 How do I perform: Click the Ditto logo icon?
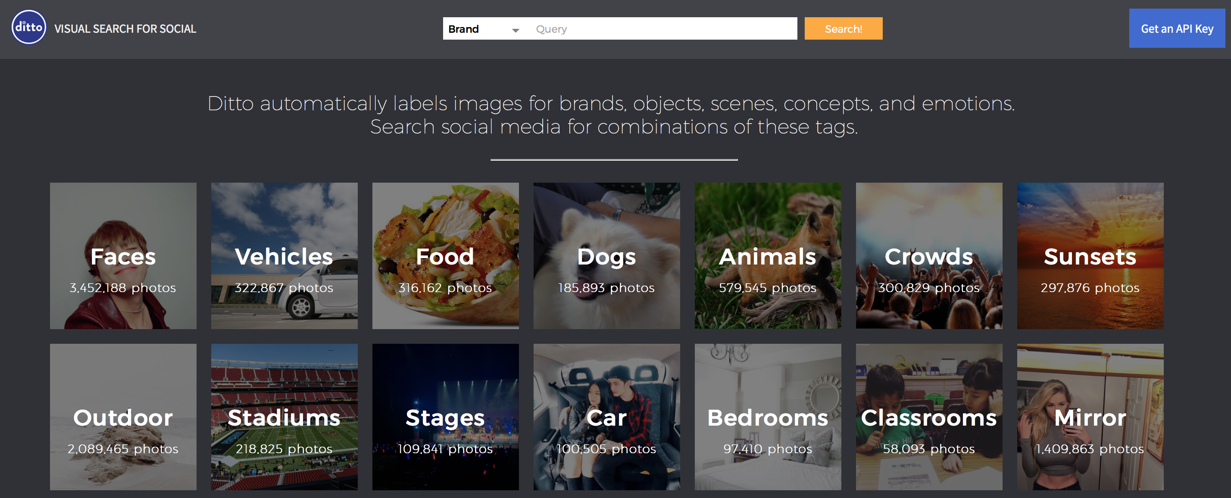[29, 28]
